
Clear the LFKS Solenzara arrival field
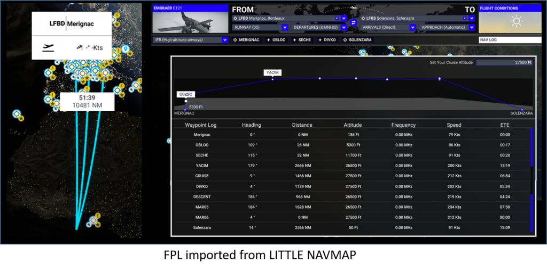pos(465,18)
